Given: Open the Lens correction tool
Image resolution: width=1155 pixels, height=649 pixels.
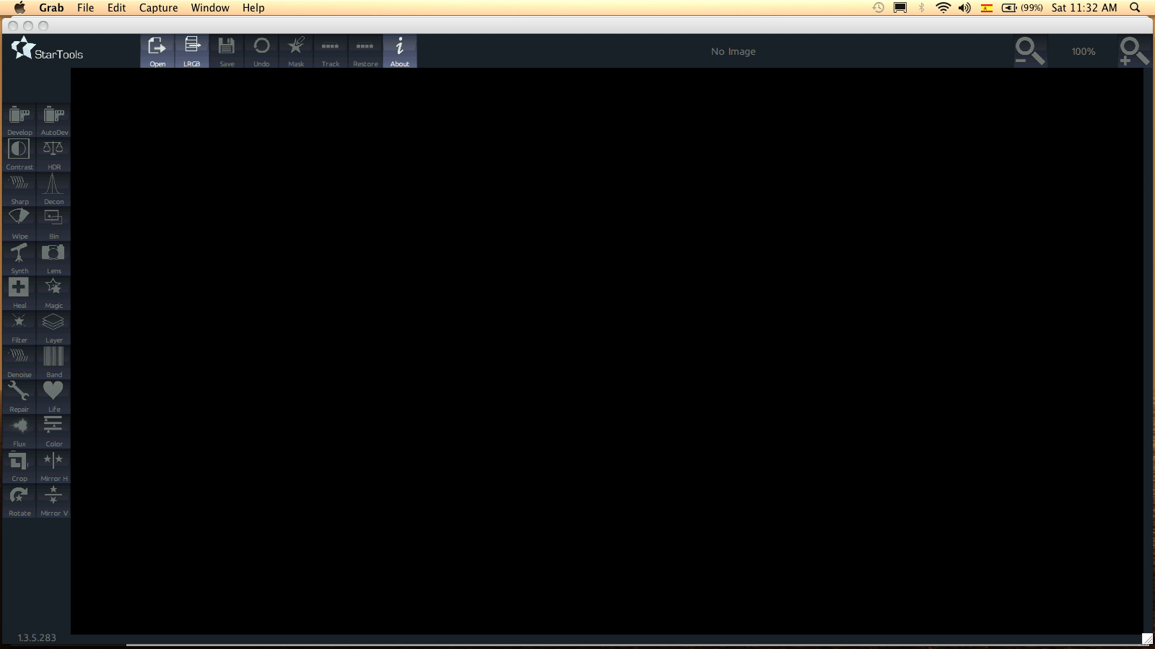Looking at the screenshot, I should pos(54,258).
